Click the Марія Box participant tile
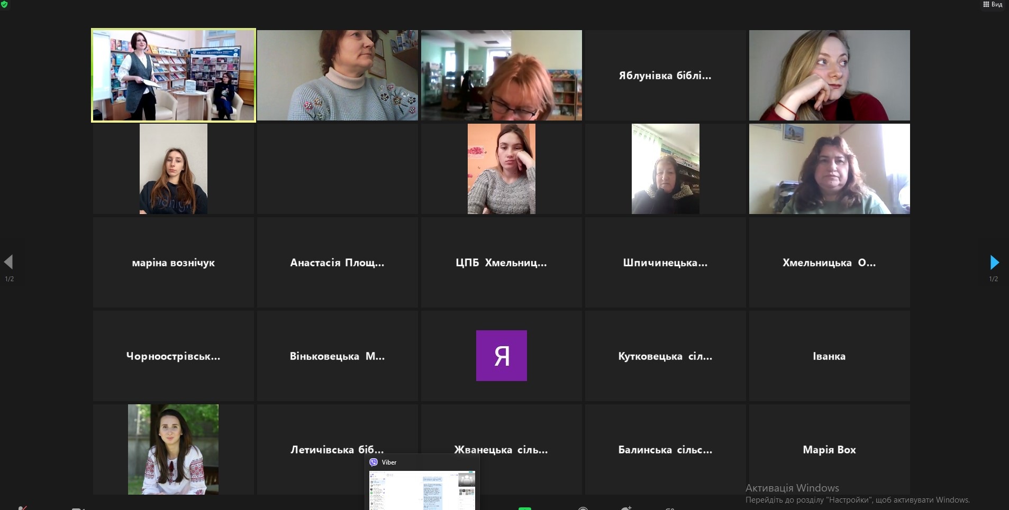The image size is (1009, 510). coord(829,450)
